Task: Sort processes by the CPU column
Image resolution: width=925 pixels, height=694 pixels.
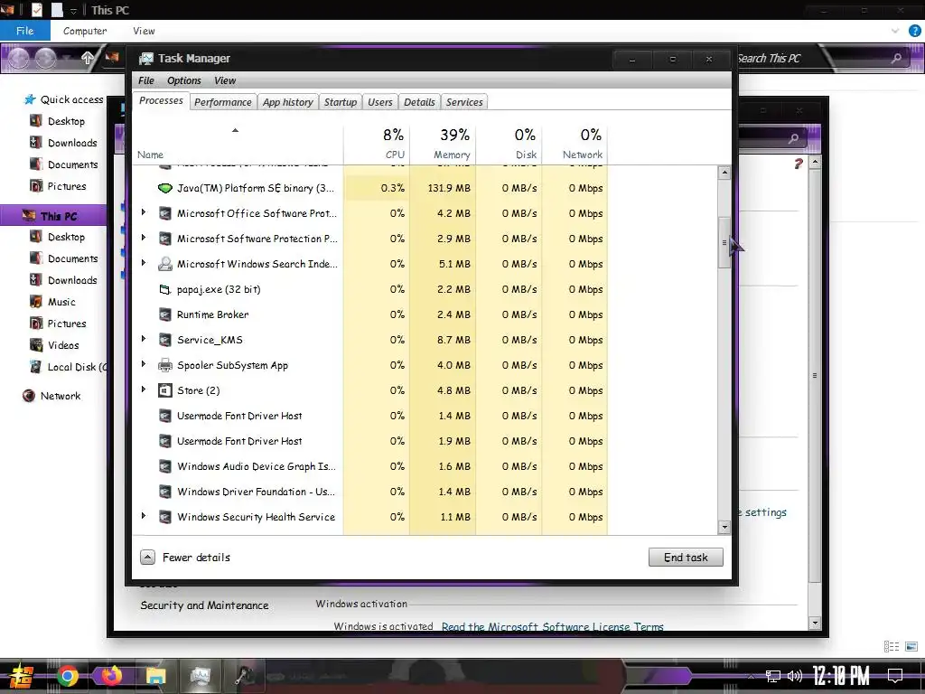Action: tap(377, 144)
